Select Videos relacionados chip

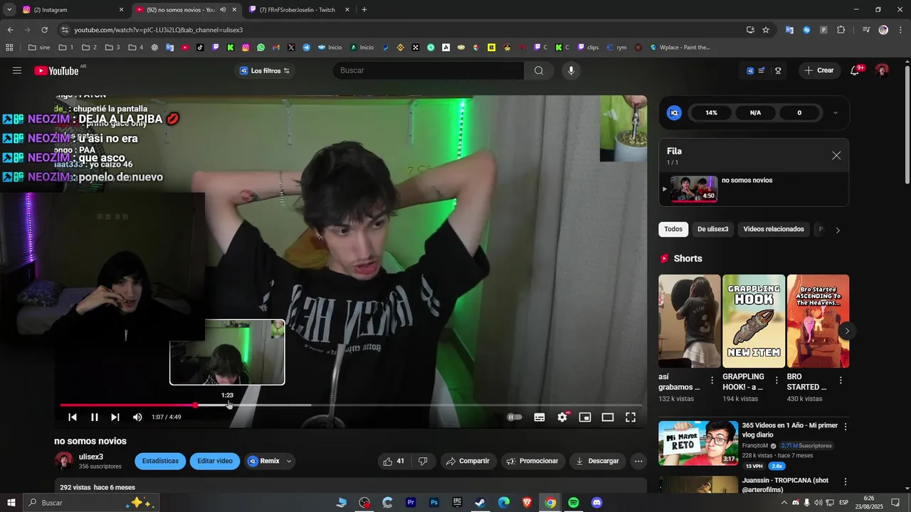[x=774, y=229]
